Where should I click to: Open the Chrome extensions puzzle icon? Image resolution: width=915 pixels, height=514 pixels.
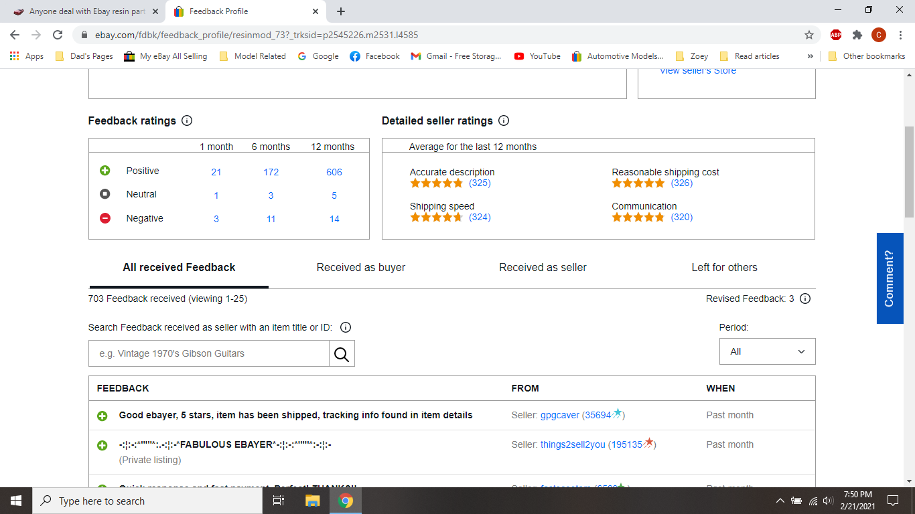(857, 35)
